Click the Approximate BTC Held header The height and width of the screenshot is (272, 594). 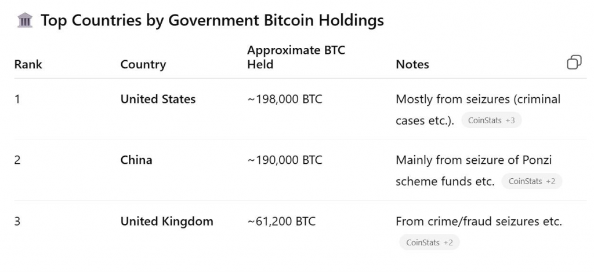[296, 57]
